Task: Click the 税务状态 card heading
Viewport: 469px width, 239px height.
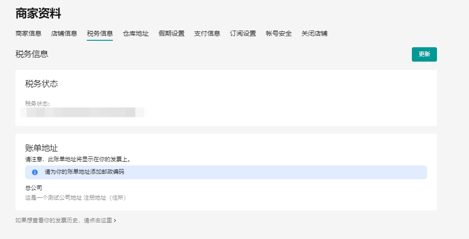Action: point(41,84)
